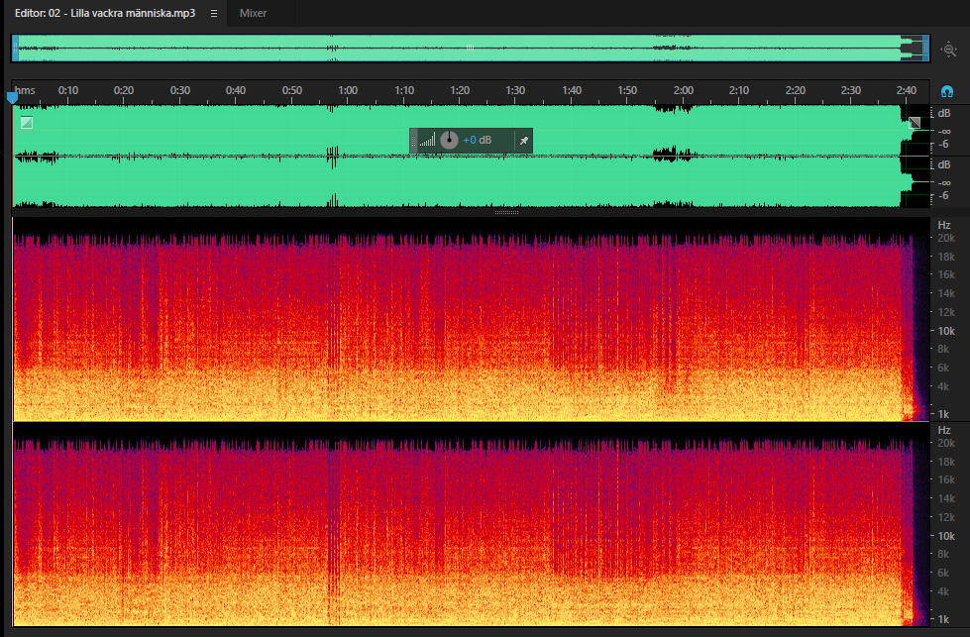Switch to the Mixer tab

pos(253,13)
